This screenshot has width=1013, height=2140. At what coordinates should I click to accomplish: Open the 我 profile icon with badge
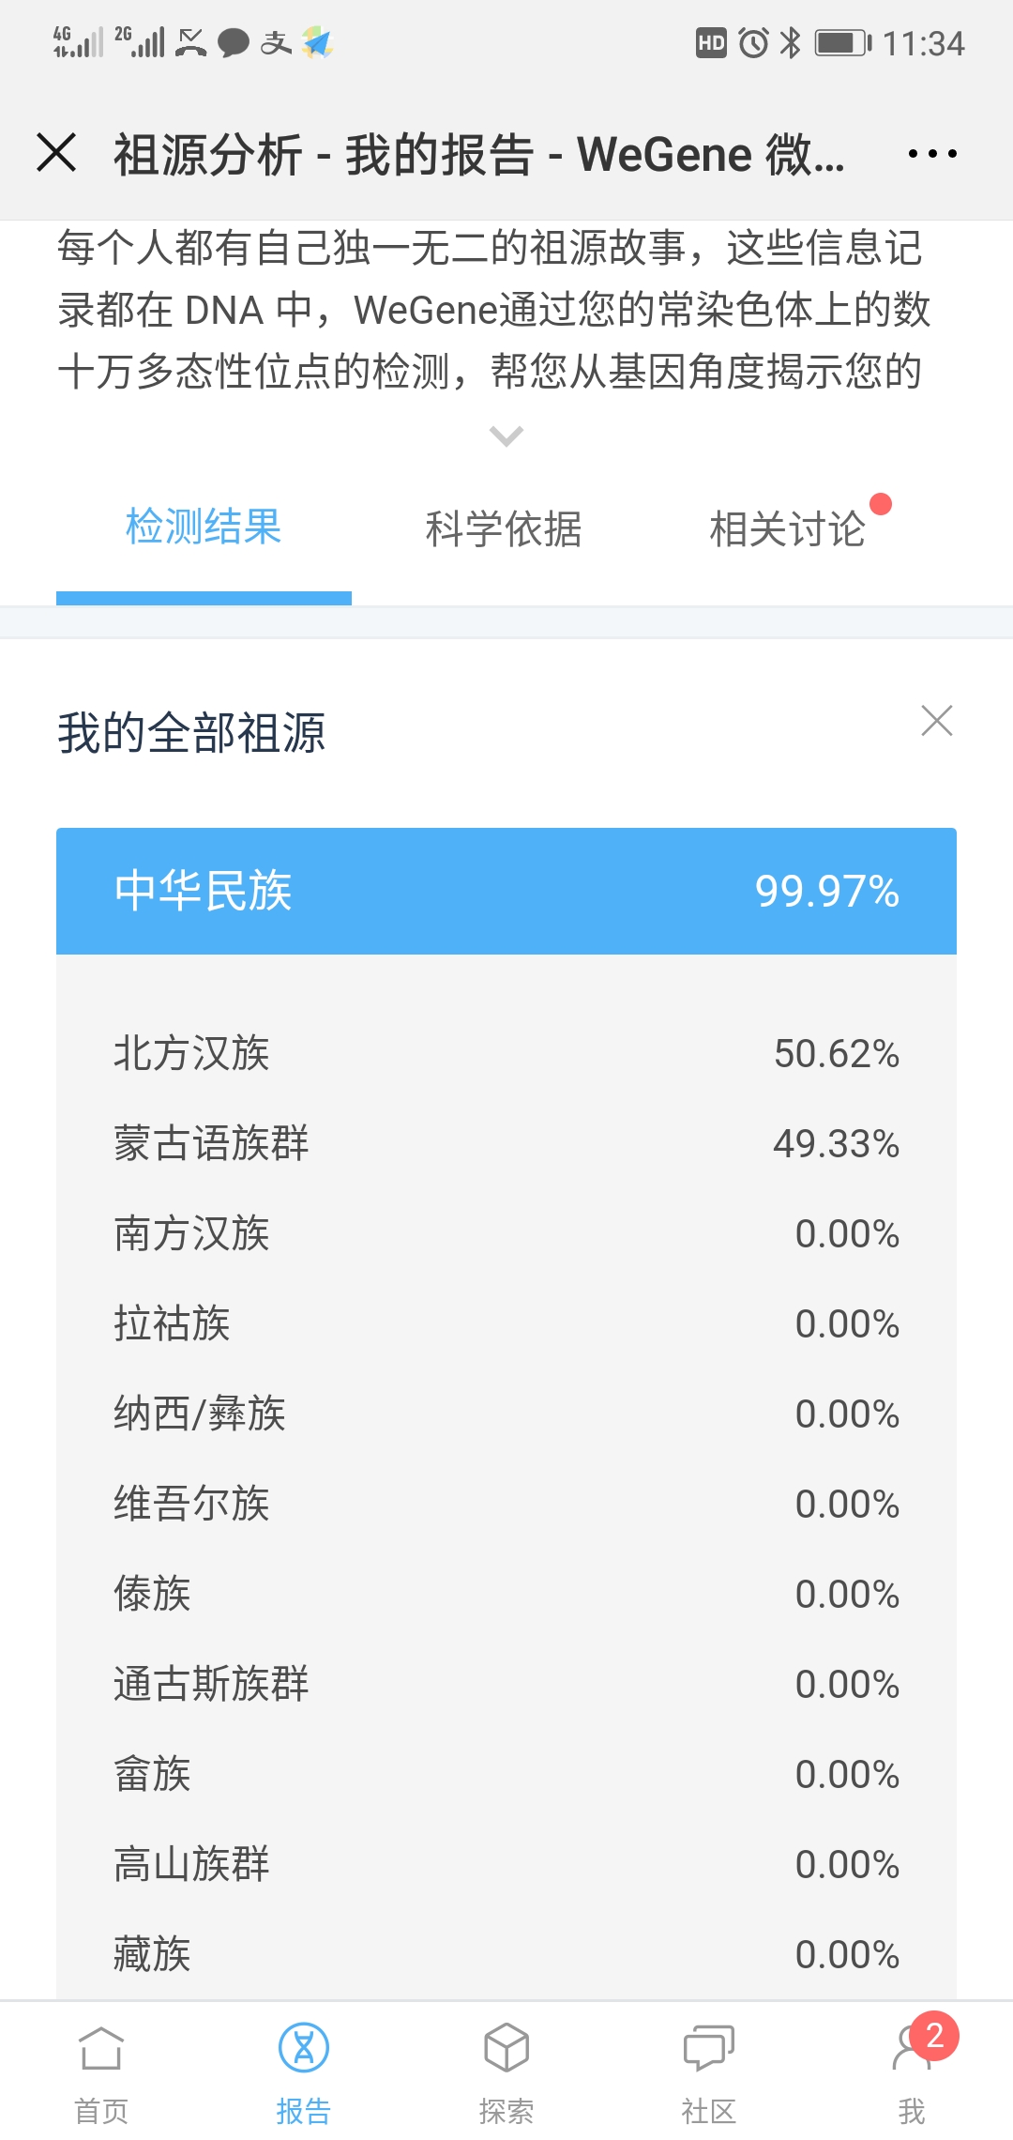coord(912,2047)
